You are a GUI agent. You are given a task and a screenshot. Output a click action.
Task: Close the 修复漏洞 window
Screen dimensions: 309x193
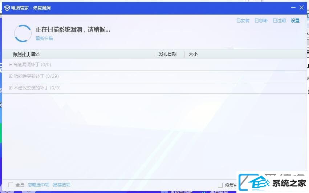point(301,8)
